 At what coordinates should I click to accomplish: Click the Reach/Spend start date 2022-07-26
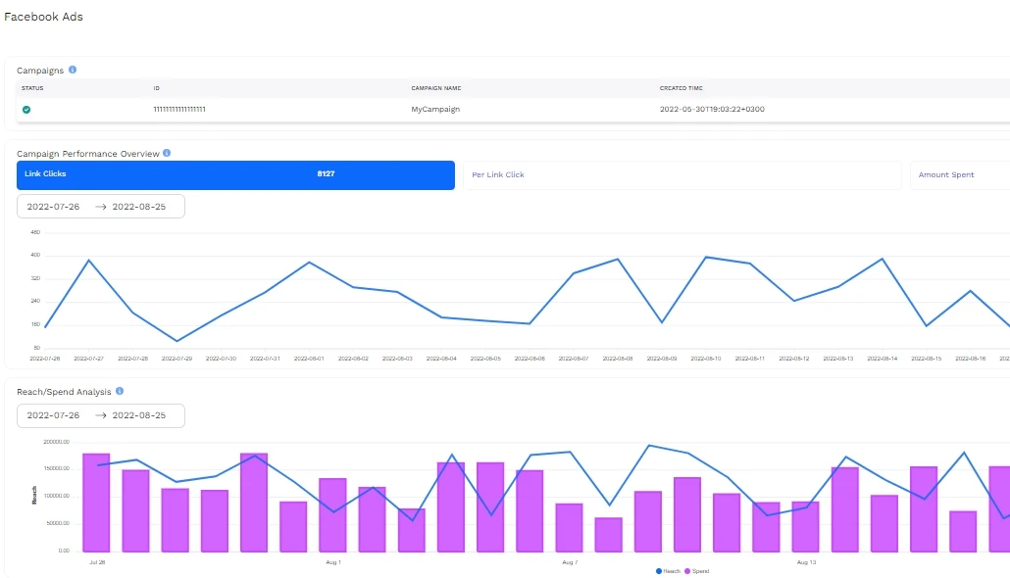click(54, 415)
